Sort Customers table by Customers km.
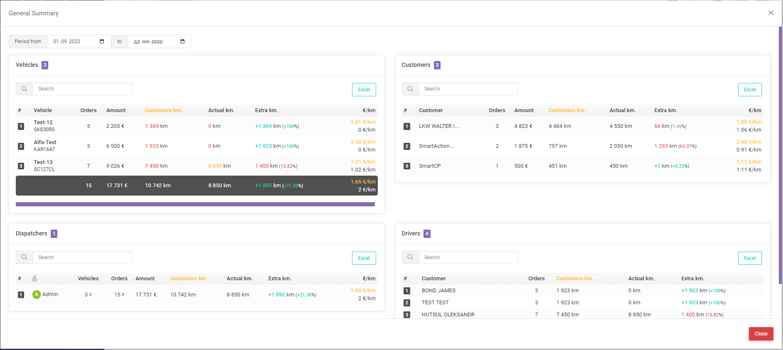 point(567,110)
